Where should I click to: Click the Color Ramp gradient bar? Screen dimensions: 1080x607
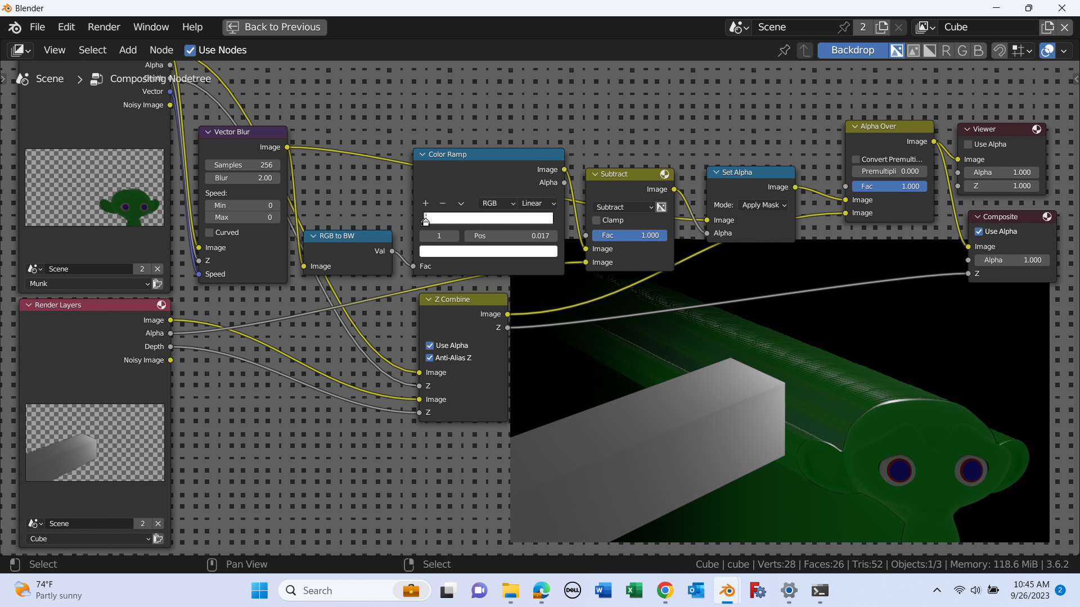(x=488, y=218)
